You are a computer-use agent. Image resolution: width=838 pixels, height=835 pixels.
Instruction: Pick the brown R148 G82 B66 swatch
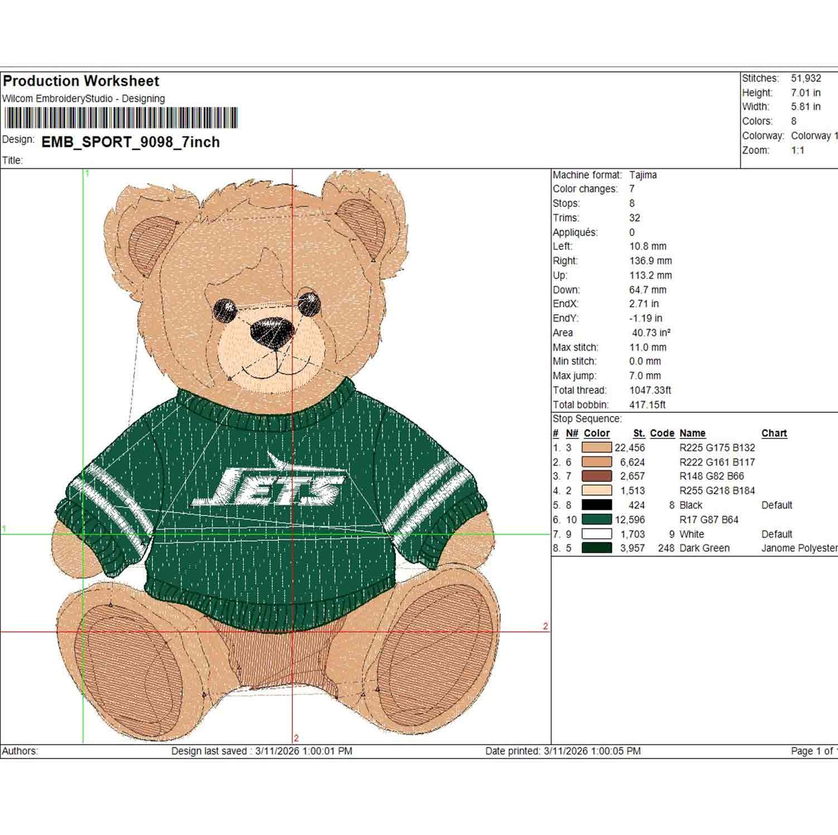click(x=597, y=476)
